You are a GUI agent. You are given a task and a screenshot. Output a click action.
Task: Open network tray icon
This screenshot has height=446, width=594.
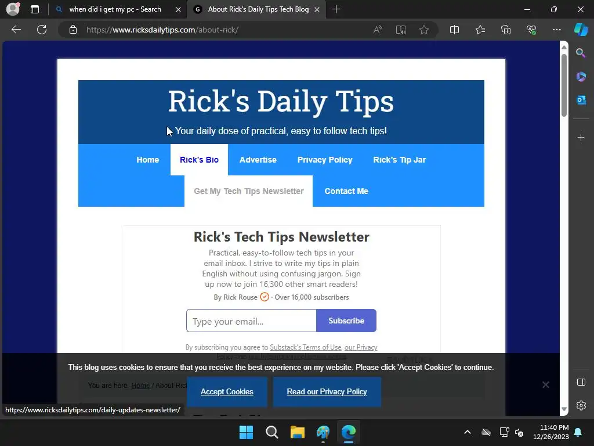(504, 432)
